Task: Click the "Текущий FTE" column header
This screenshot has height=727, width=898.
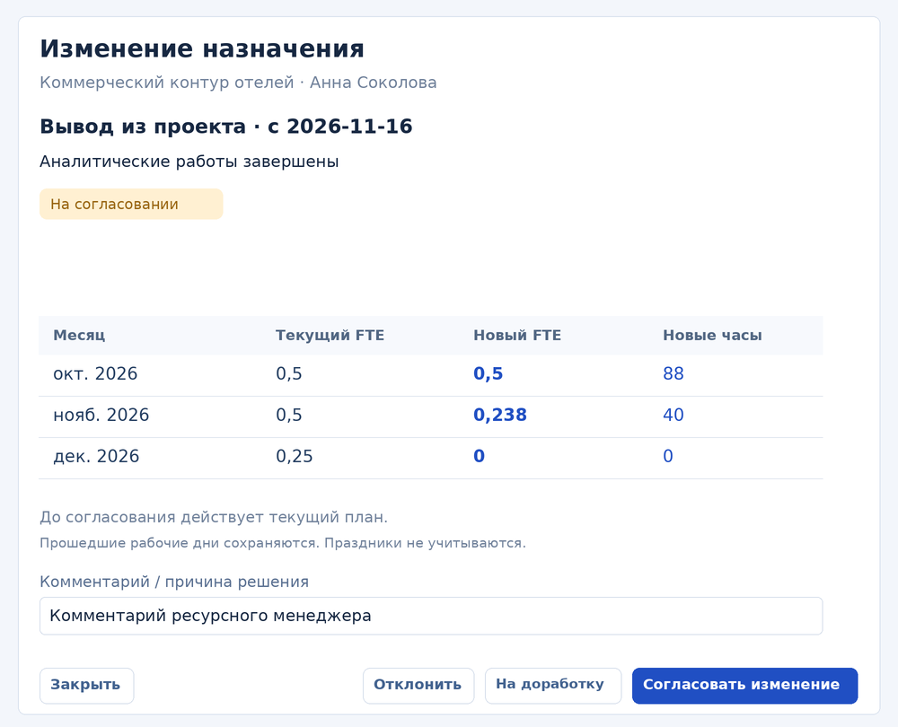Action: [x=330, y=336]
